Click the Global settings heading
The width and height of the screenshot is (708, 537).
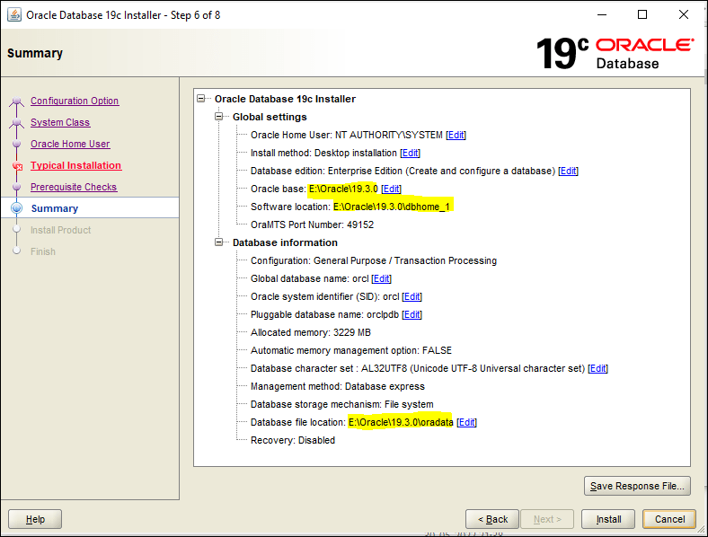click(x=270, y=117)
